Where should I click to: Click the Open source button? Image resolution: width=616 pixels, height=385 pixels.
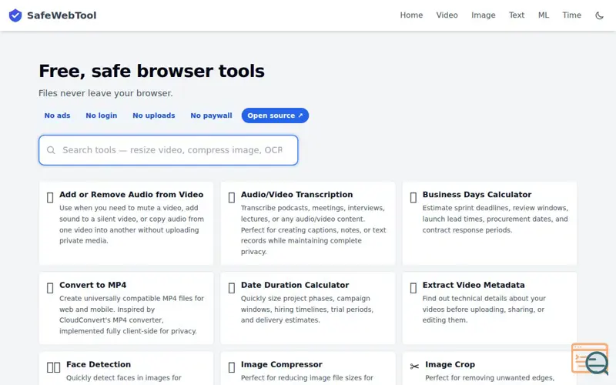pos(275,115)
